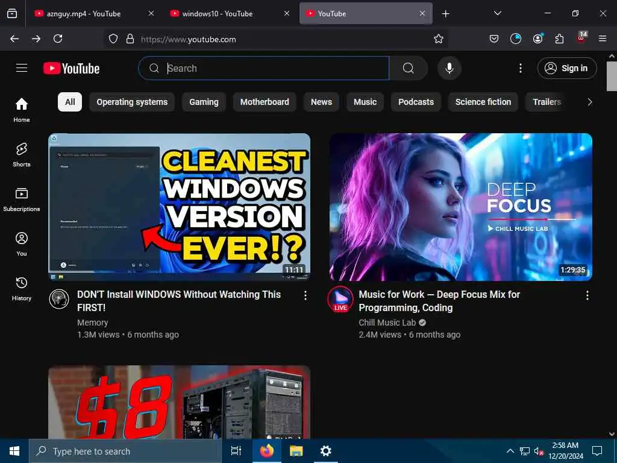Viewport: 617px width, 463px height.
Task: Select the Music chip
Action: pyautogui.click(x=365, y=102)
